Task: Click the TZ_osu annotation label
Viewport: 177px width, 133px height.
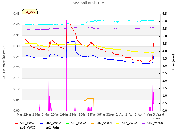Action: pos(30,12)
